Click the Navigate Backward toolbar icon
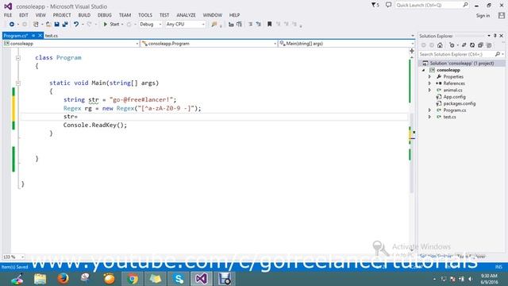 (12, 25)
